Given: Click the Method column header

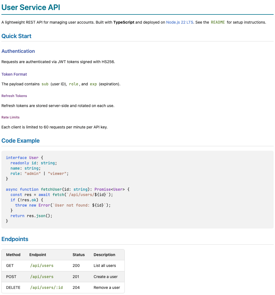Looking at the screenshot, I should coord(13,255).
